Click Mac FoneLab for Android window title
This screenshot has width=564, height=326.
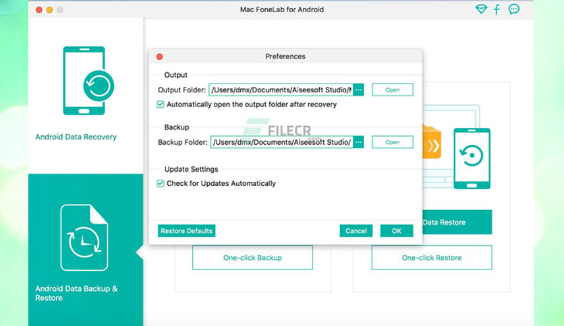tap(282, 9)
